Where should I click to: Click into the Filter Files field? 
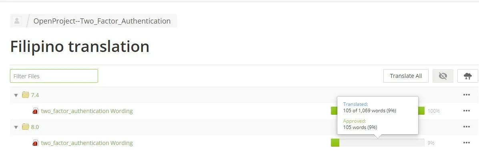point(54,76)
